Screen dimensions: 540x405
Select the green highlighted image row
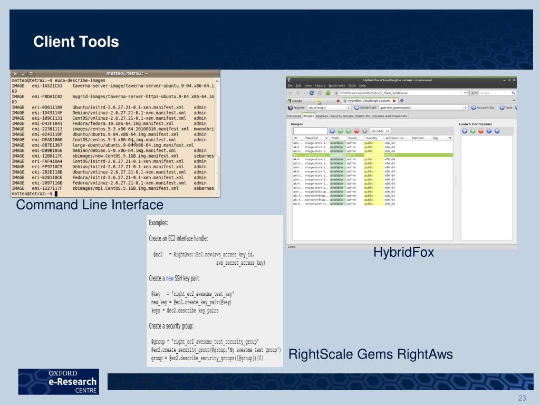pyautogui.click(x=373, y=156)
